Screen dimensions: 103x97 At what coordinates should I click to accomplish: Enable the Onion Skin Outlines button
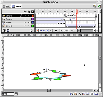click(x=44, y=31)
